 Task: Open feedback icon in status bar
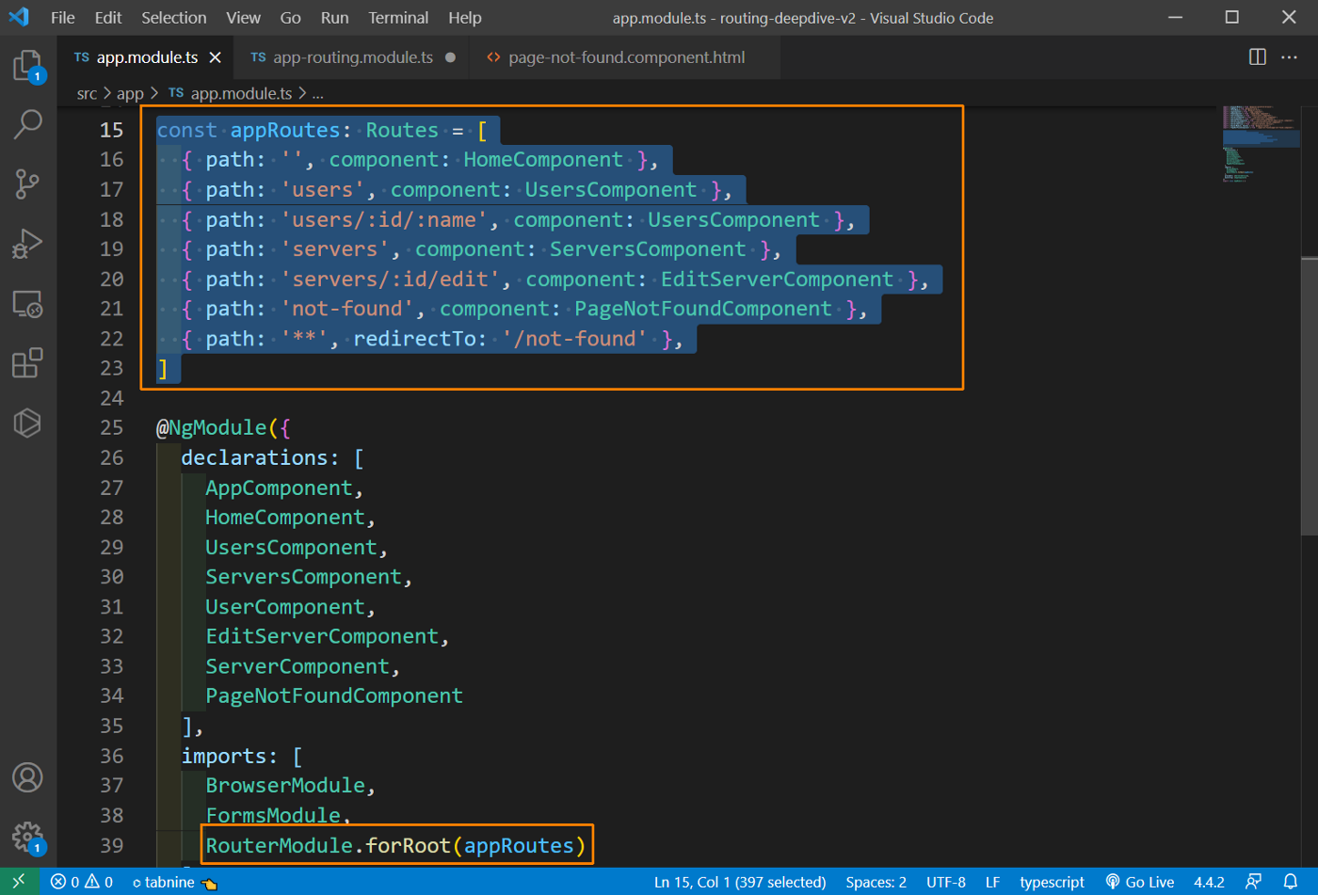click(1253, 882)
